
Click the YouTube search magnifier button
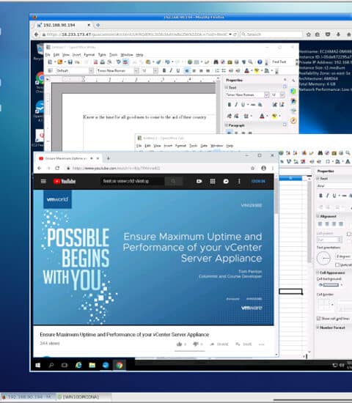(173, 181)
